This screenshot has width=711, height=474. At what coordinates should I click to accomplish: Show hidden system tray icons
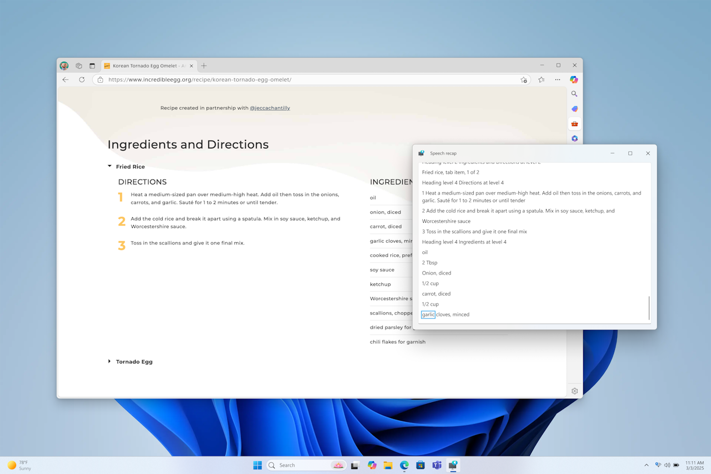[x=646, y=465]
